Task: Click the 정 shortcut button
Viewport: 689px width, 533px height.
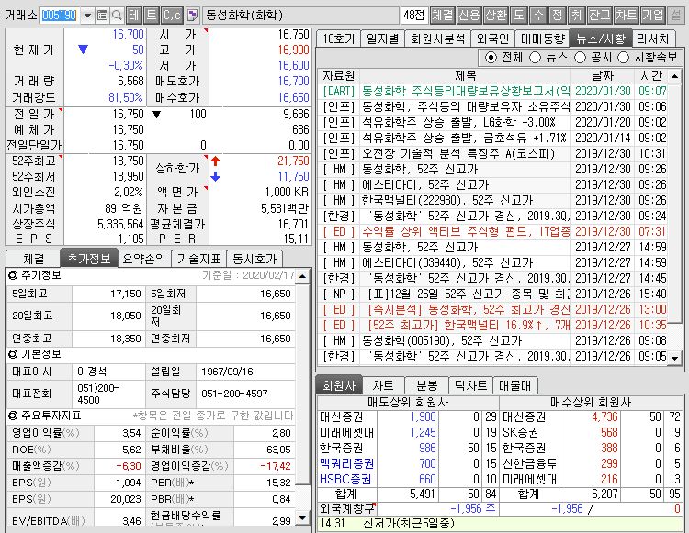Action: [x=558, y=16]
